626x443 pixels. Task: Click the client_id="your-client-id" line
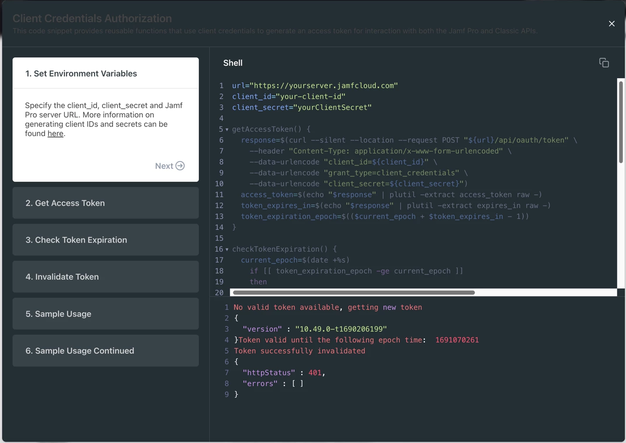pyautogui.click(x=288, y=96)
